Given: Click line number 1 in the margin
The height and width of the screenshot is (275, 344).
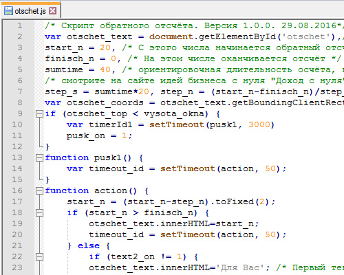Looking at the screenshot, I should (20, 25).
